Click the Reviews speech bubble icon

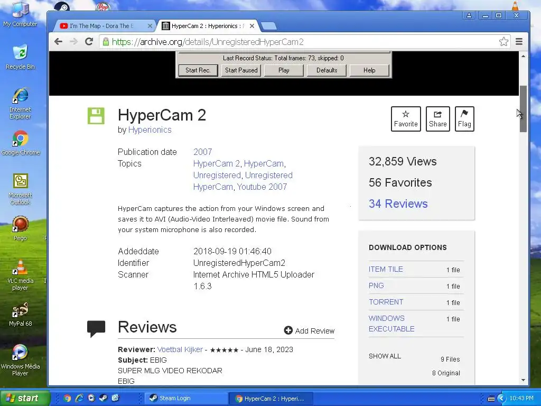click(96, 329)
